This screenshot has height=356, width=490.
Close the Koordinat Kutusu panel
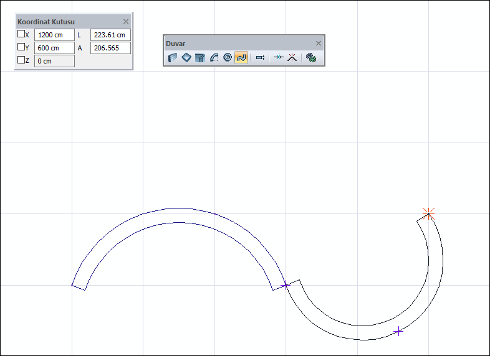[x=126, y=21]
